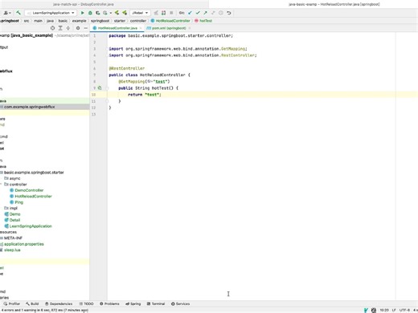Click the Git update project arrow icon
Image resolution: width=418 pixels, height=313 pixels.
click(x=190, y=13)
